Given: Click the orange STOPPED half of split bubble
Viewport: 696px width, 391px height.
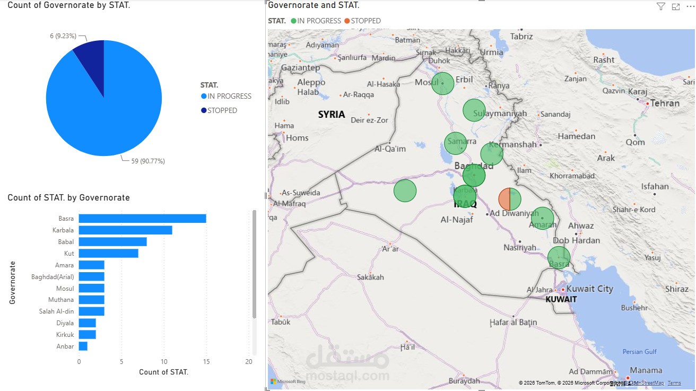Looking at the screenshot, I should point(504,199).
